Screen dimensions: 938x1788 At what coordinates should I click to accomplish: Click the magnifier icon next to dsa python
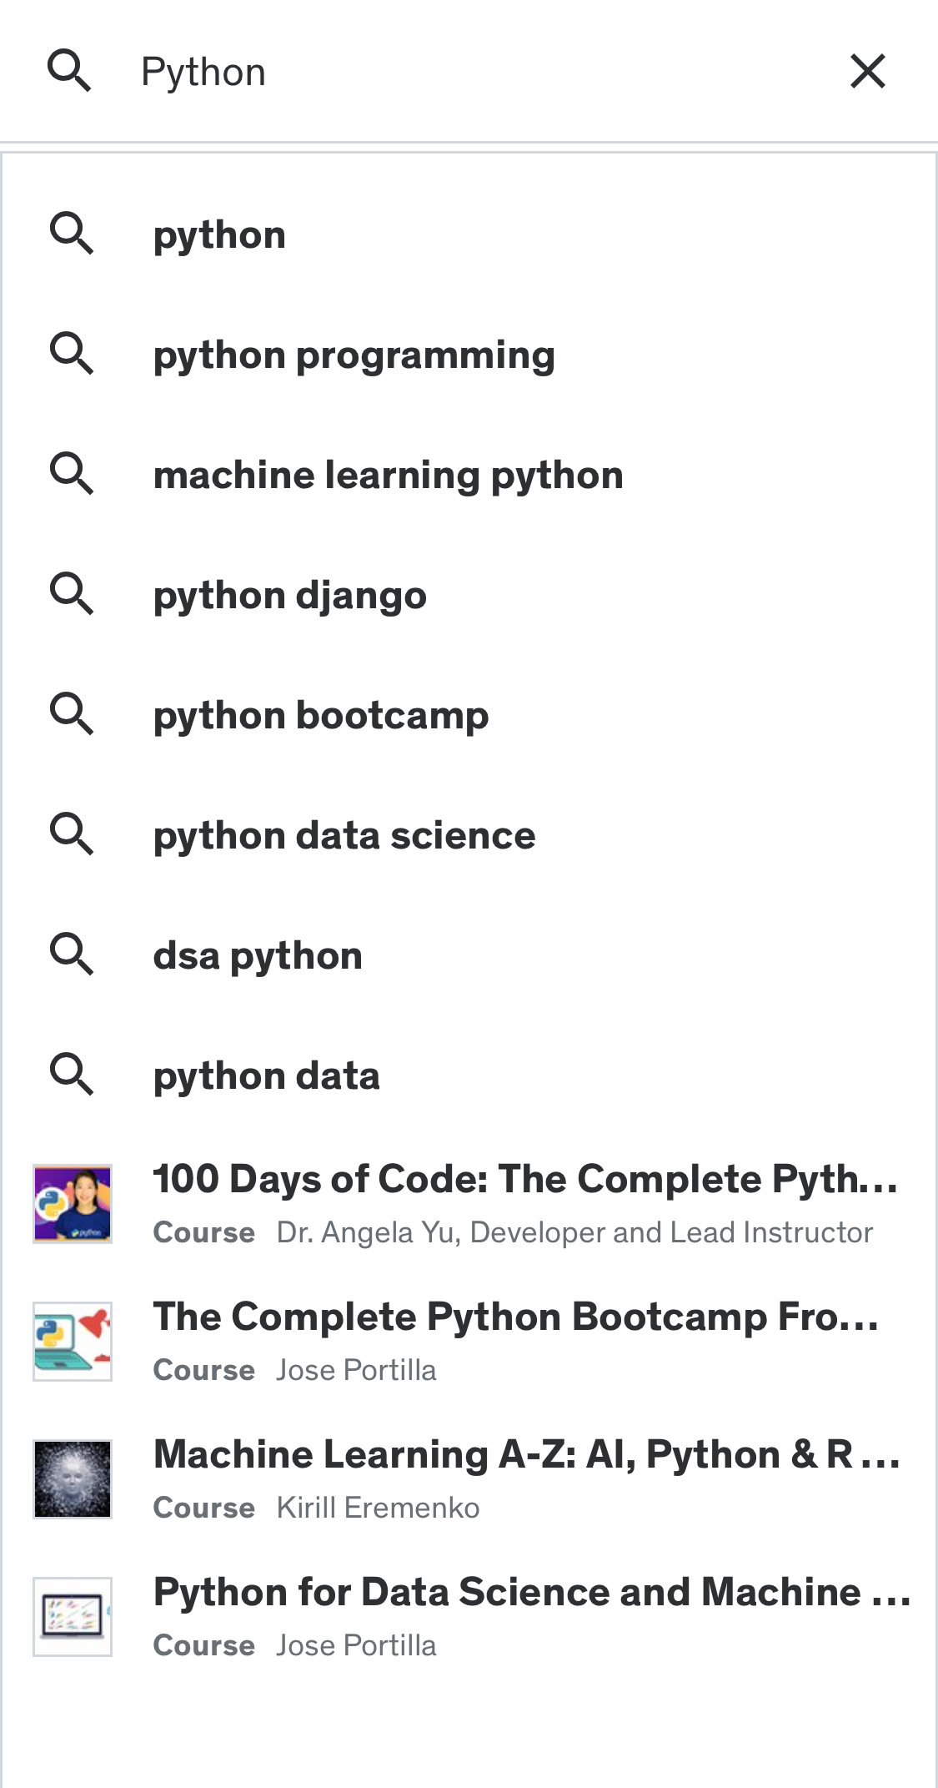[73, 954]
